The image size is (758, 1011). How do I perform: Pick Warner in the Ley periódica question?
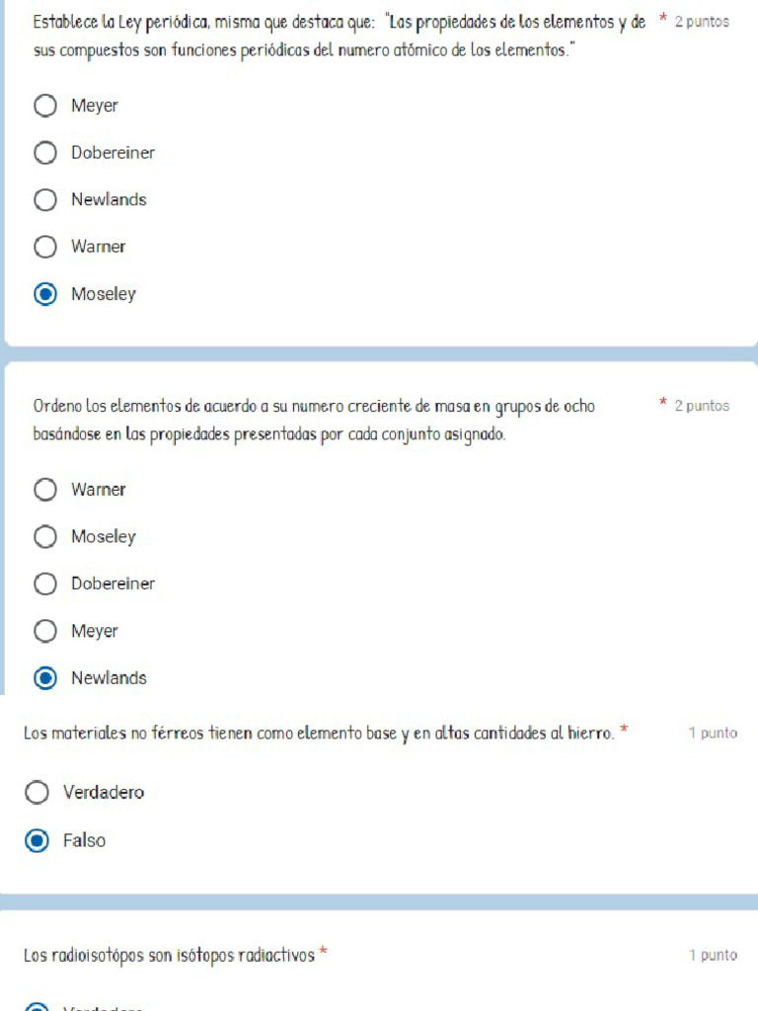point(45,247)
